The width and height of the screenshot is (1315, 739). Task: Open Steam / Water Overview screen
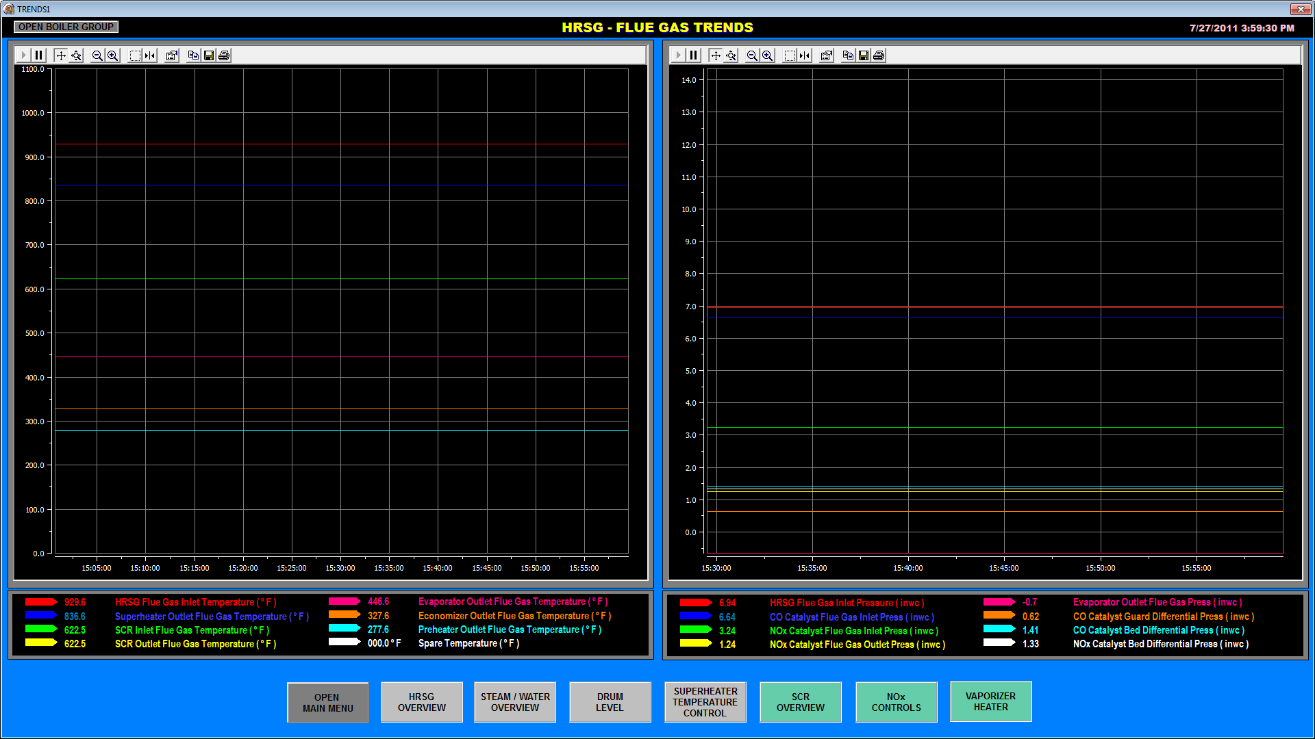515,702
